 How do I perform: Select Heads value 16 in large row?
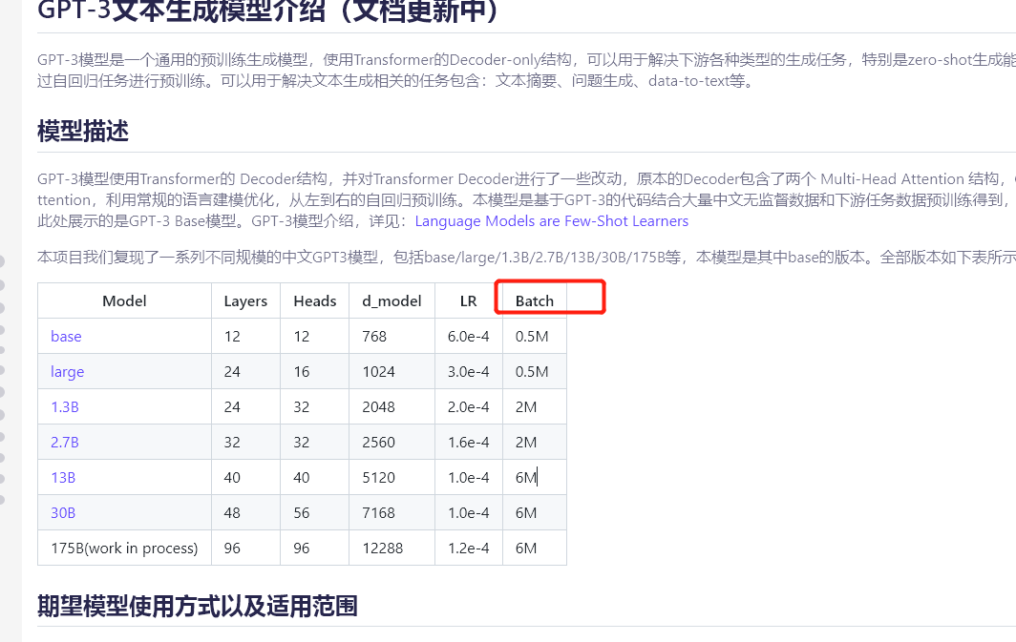302,372
